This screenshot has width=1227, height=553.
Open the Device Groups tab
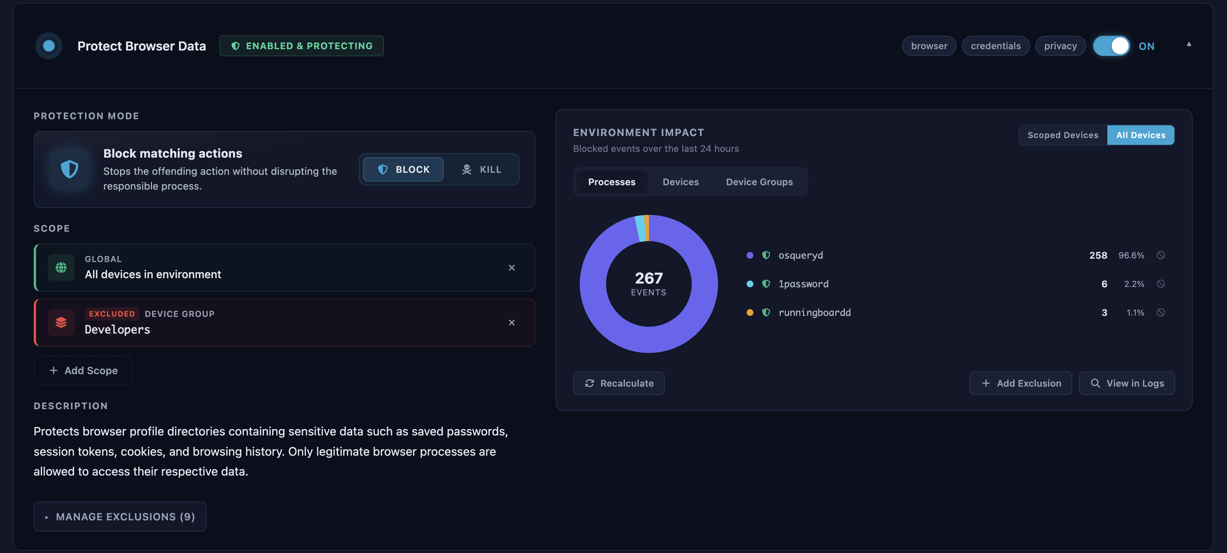point(759,182)
